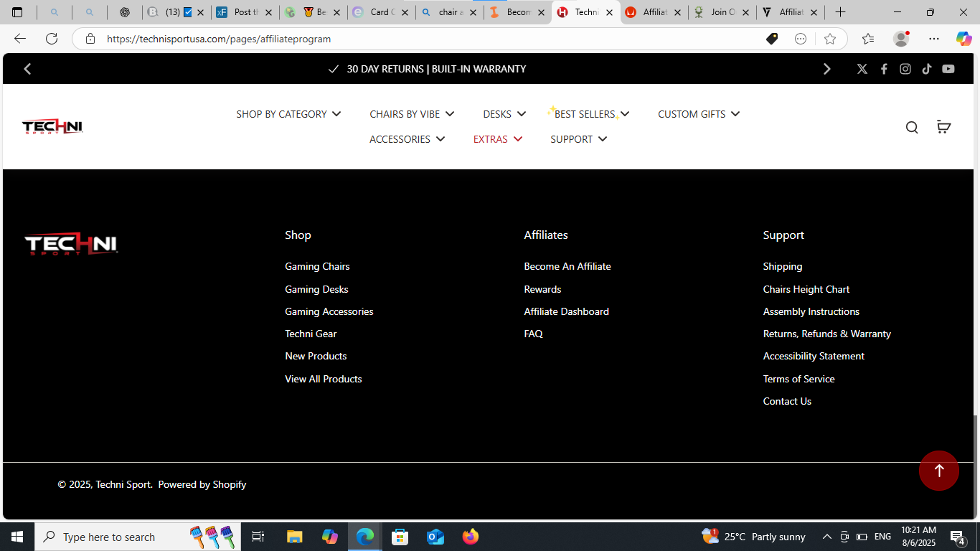Viewport: 980px width, 551px height.
Task: Open Outlook from the taskbar
Action: click(435, 537)
